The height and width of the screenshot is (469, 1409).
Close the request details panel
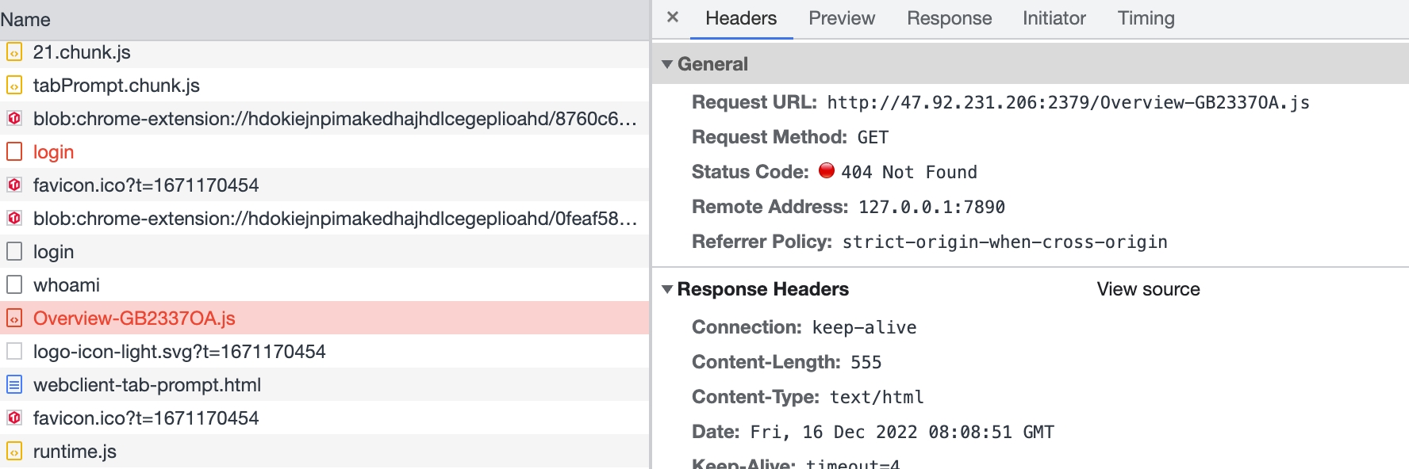coord(673,17)
